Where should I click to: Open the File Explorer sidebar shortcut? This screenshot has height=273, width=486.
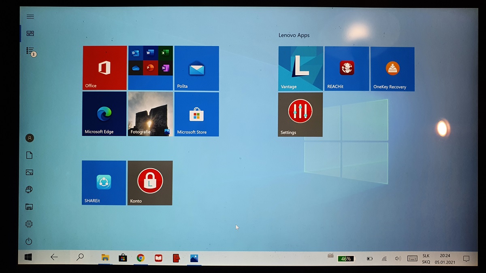[x=29, y=207]
